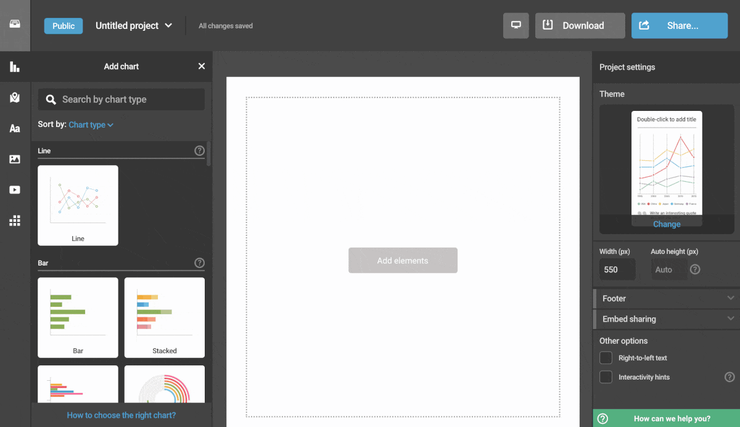This screenshot has height=427, width=740.
Task: Click the help circle icon in support bar
Action: (603, 418)
